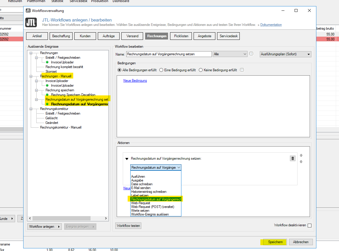Click the green dot of the bold Rechnungsdatum workflow
This screenshot has width=339, height=251.
(47, 104)
